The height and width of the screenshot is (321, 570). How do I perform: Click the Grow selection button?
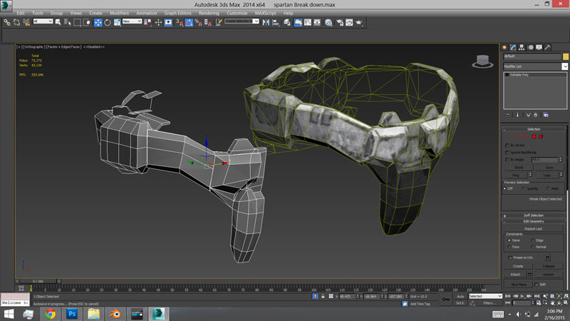tap(549, 168)
